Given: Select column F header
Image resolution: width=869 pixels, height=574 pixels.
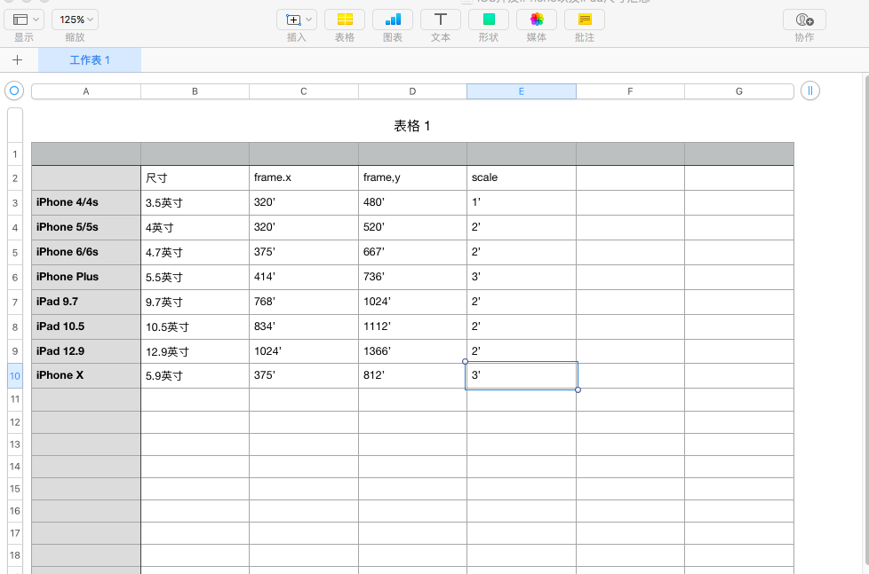Looking at the screenshot, I should (630, 91).
